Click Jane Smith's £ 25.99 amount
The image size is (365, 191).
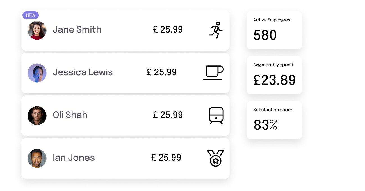point(168,29)
